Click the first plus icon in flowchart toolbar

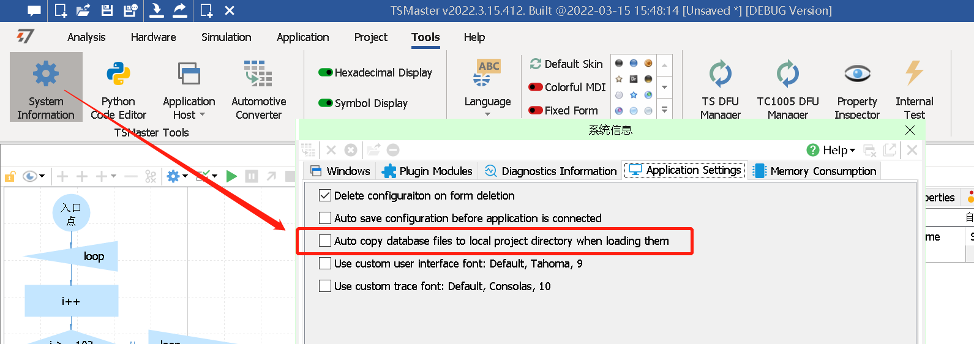pos(62,176)
